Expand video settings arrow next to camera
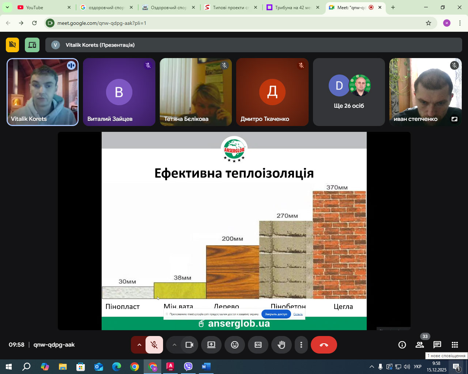The image size is (468, 374). (174, 345)
